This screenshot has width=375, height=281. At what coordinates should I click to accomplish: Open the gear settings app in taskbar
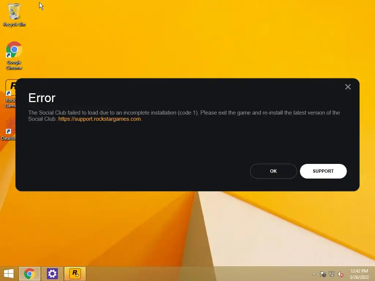pyautogui.click(x=52, y=274)
